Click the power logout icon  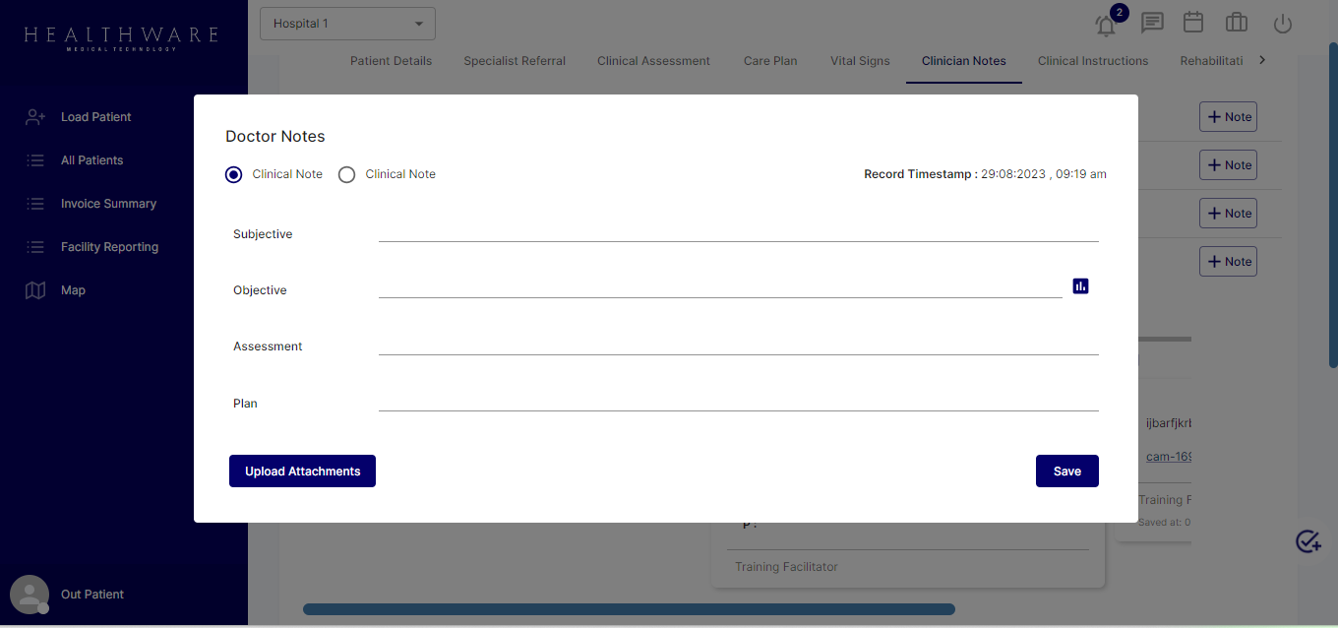1283,24
